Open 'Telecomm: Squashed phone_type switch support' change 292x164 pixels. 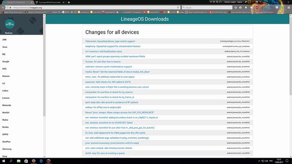[x=110, y=41]
